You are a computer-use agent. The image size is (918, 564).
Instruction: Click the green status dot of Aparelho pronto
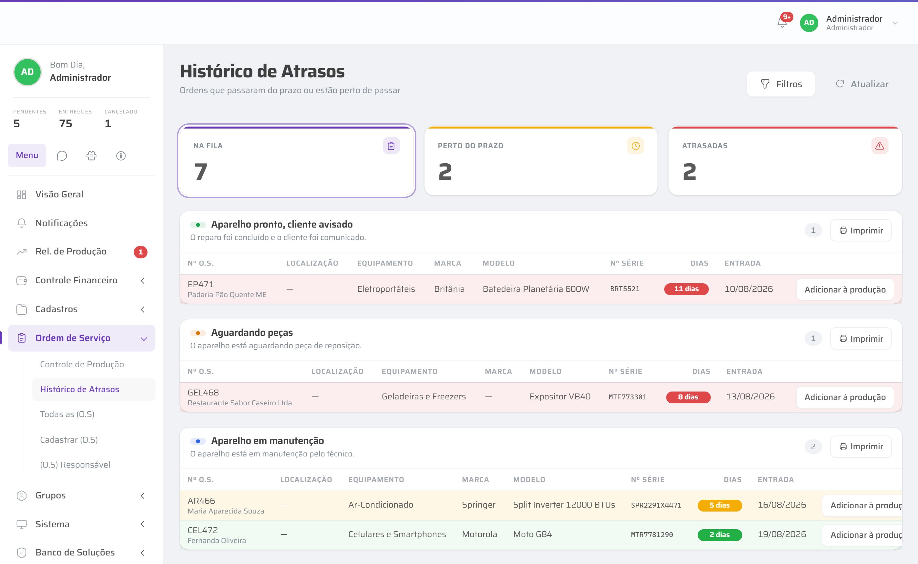coord(198,225)
